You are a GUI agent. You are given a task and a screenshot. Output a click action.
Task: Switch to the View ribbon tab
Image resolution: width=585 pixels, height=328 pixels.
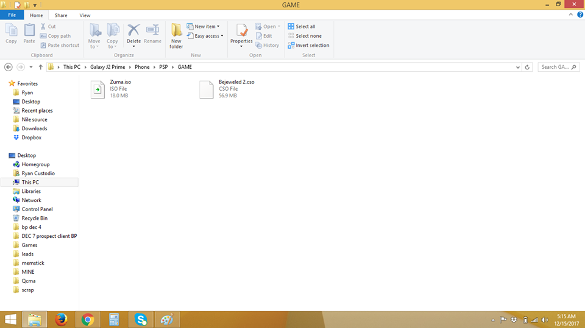pos(85,15)
